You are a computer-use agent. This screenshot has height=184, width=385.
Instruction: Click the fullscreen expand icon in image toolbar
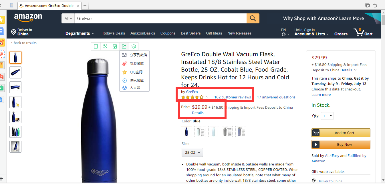(105, 46)
